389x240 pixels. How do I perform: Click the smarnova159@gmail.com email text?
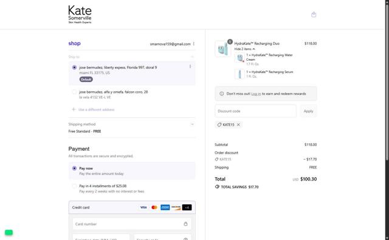click(x=170, y=44)
